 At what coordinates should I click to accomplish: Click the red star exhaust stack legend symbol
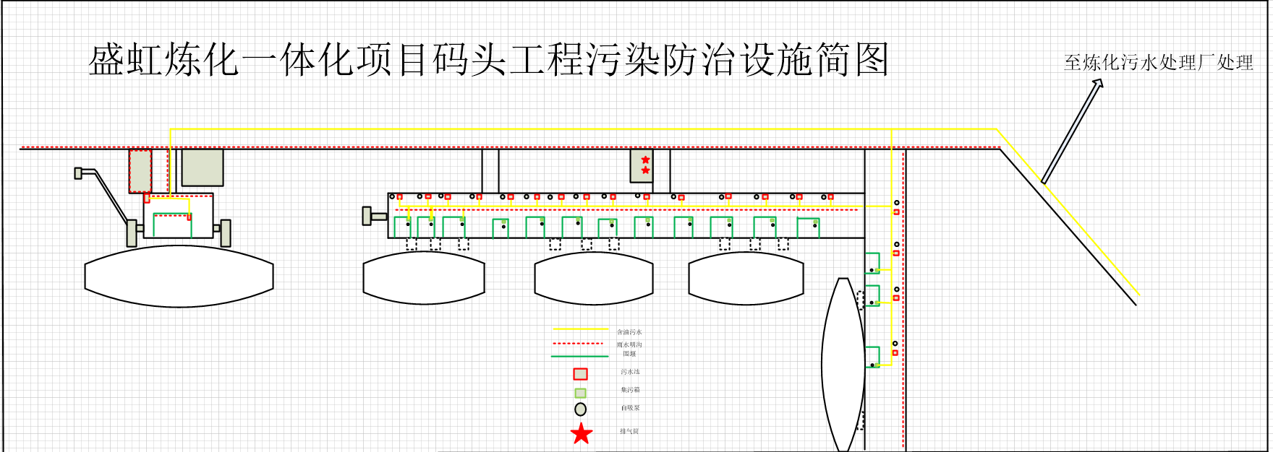[x=582, y=433]
